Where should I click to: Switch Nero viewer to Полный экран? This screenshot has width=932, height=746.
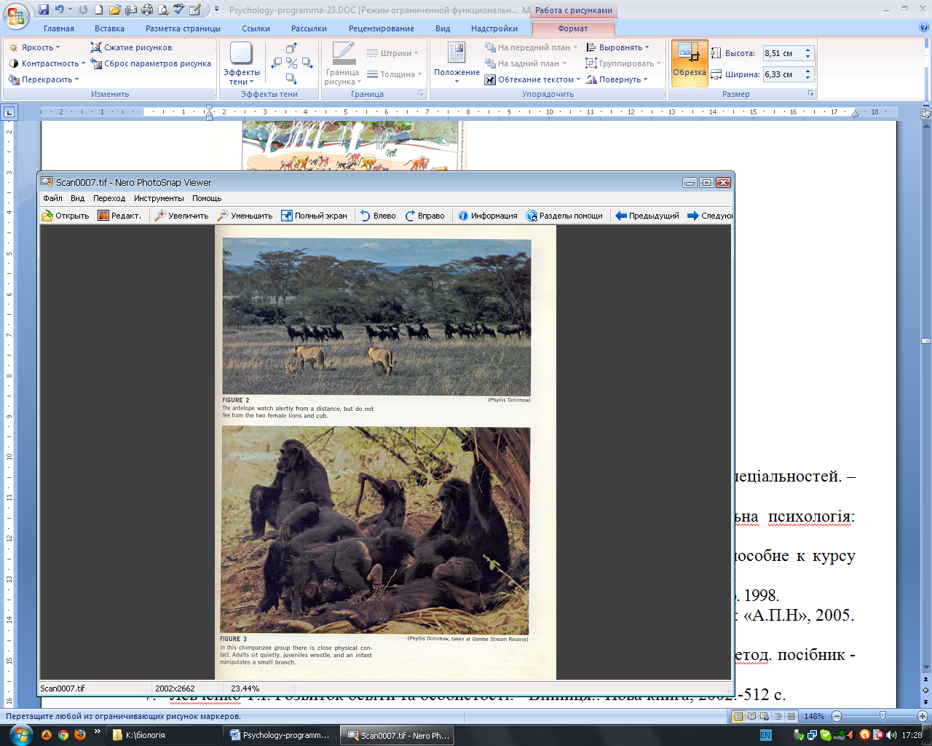(314, 216)
